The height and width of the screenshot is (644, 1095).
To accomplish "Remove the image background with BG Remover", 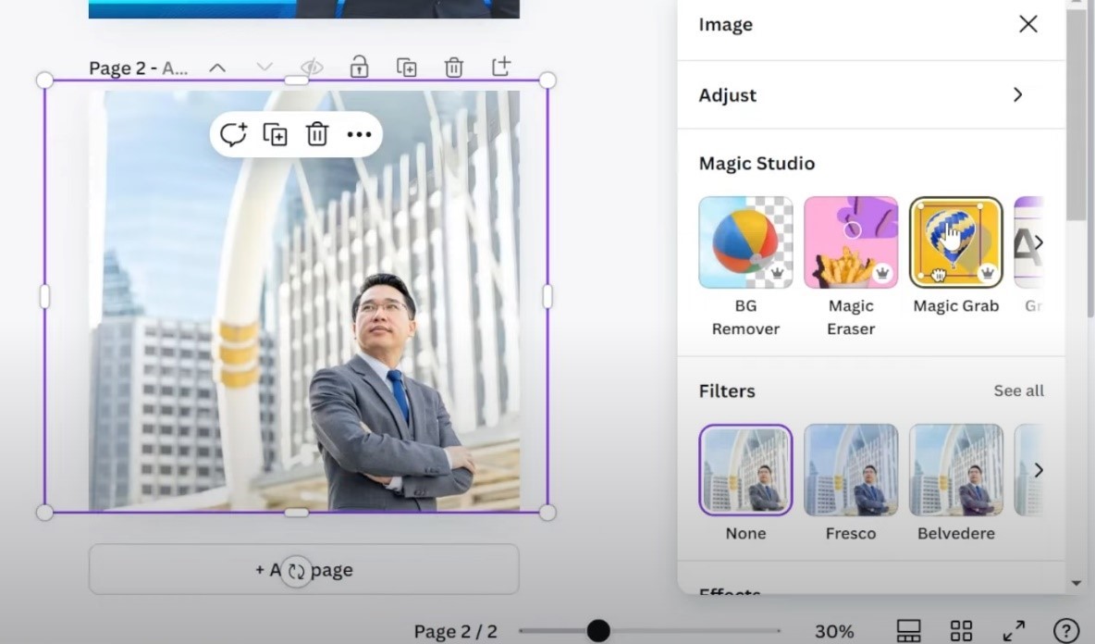I will 745,241.
